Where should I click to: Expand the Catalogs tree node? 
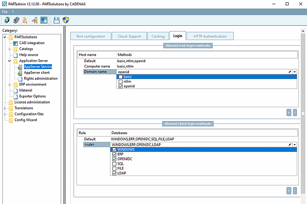(9, 49)
